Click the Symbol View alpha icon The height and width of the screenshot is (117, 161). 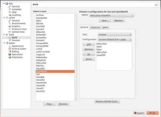pos(10,32)
